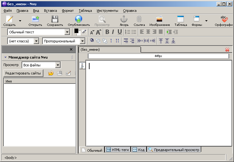Insert a link with Ссылка icon
The height and width of the screenshot is (162, 234).
coord(139,19)
